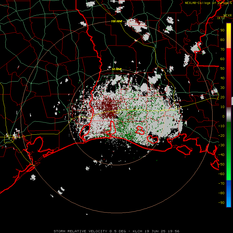Image resolution: width=233 pixels, height=233 pixels.
Task: Click the "NEXR" label above the color scale
Action: click(227, 16)
